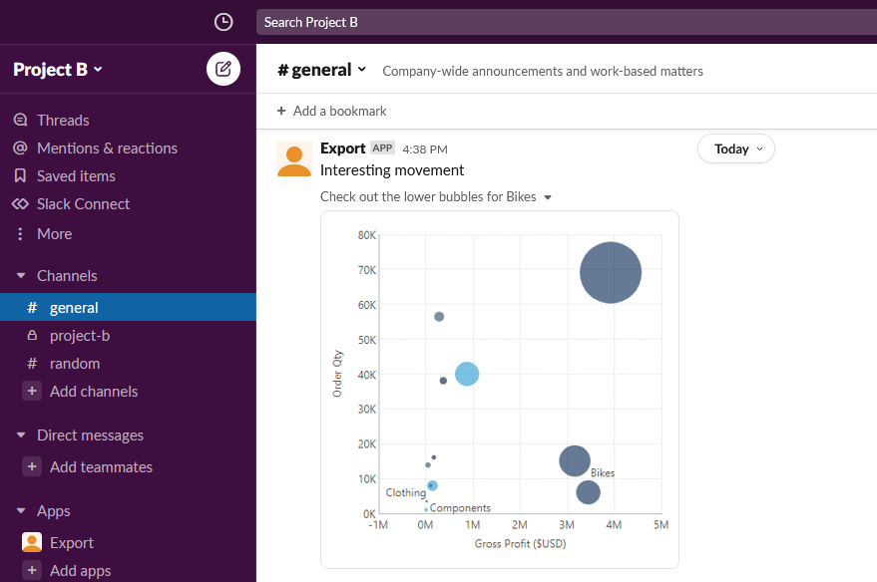
Task: Open the Project B workspace menu
Action: pyautogui.click(x=58, y=69)
